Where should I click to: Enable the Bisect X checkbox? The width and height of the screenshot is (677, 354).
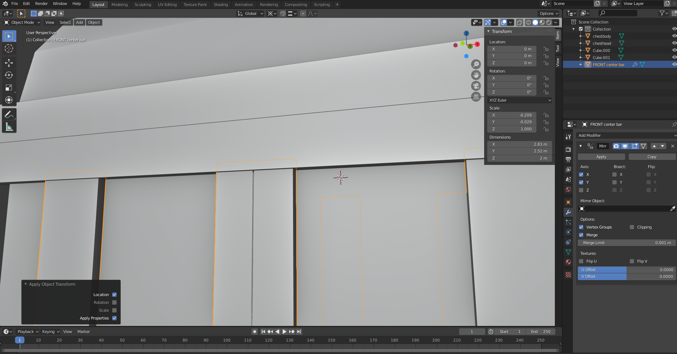[x=614, y=175]
